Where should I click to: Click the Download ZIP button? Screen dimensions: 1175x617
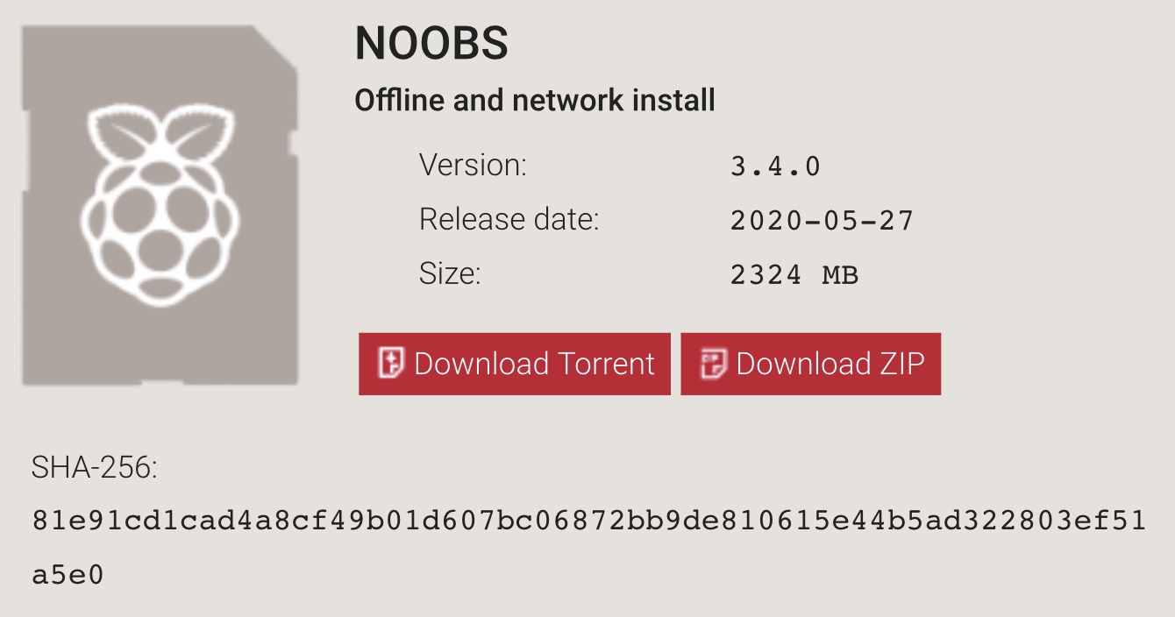click(x=811, y=364)
